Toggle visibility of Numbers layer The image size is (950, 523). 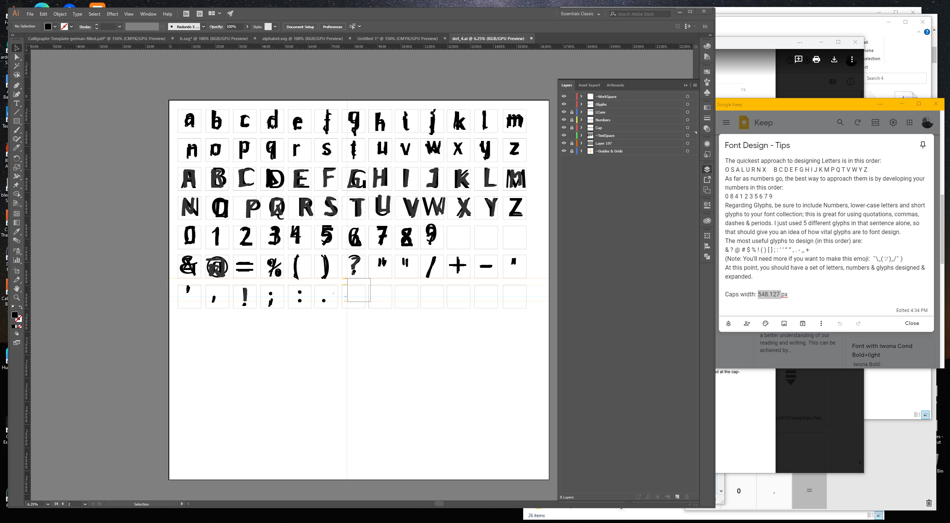point(564,120)
